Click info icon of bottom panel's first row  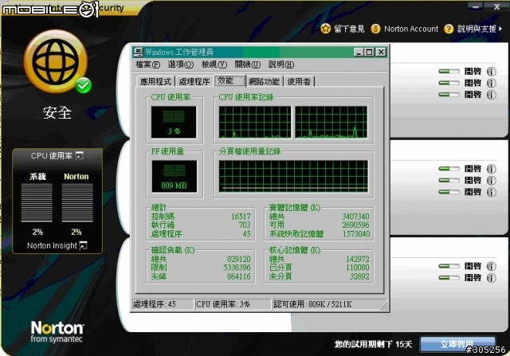pyautogui.click(x=491, y=266)
